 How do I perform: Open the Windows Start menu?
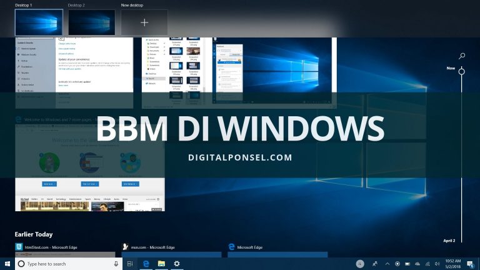[7, 264]
